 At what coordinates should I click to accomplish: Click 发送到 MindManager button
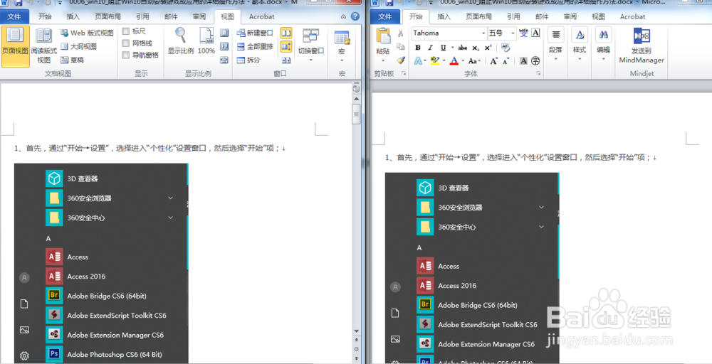tap(642, 45)
